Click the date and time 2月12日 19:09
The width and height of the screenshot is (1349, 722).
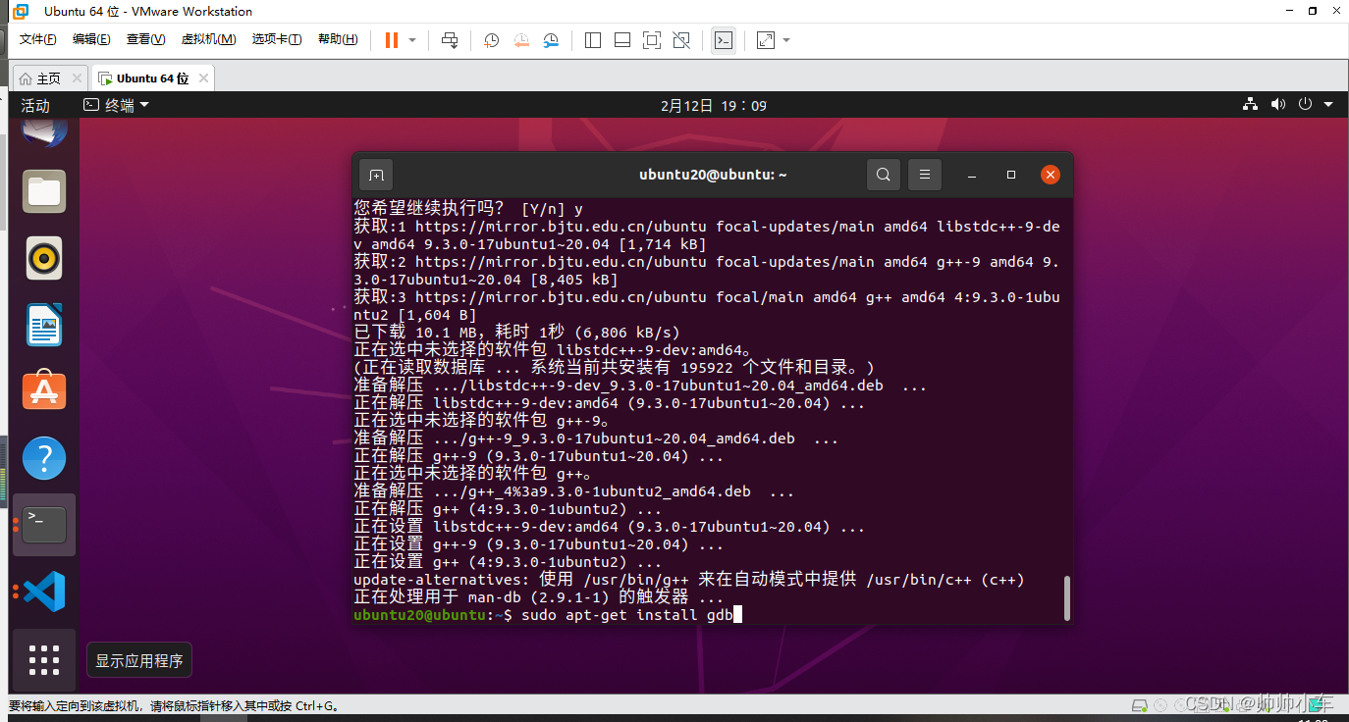click(714, 105)
